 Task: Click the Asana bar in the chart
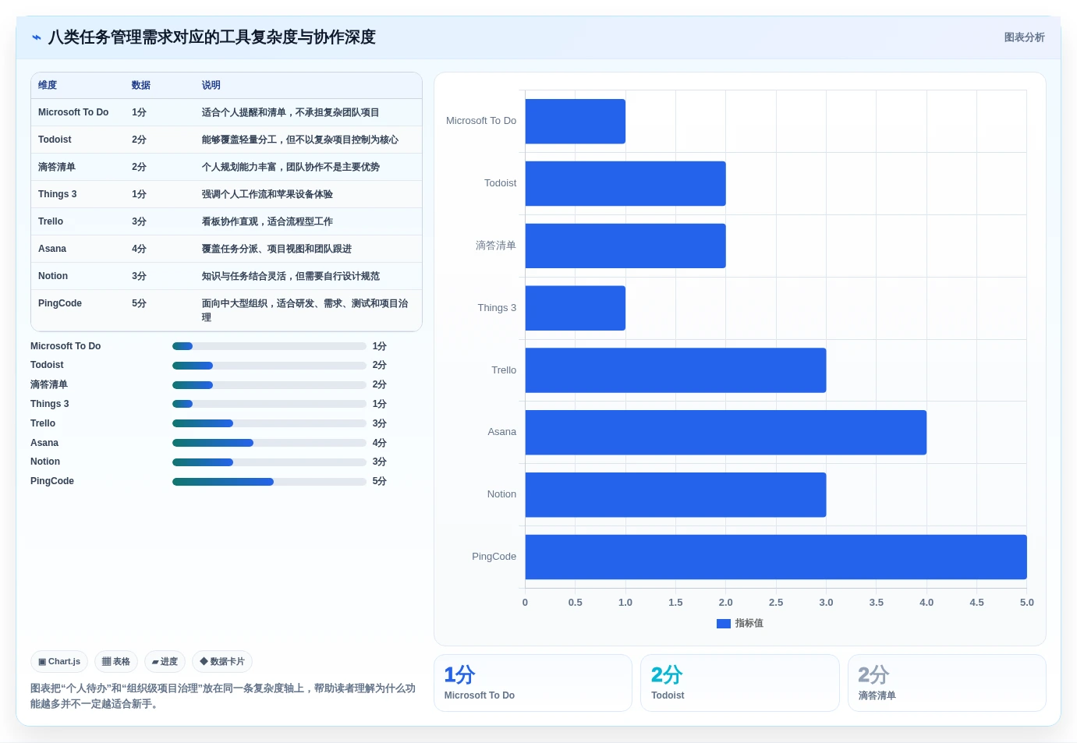[726, 433]
